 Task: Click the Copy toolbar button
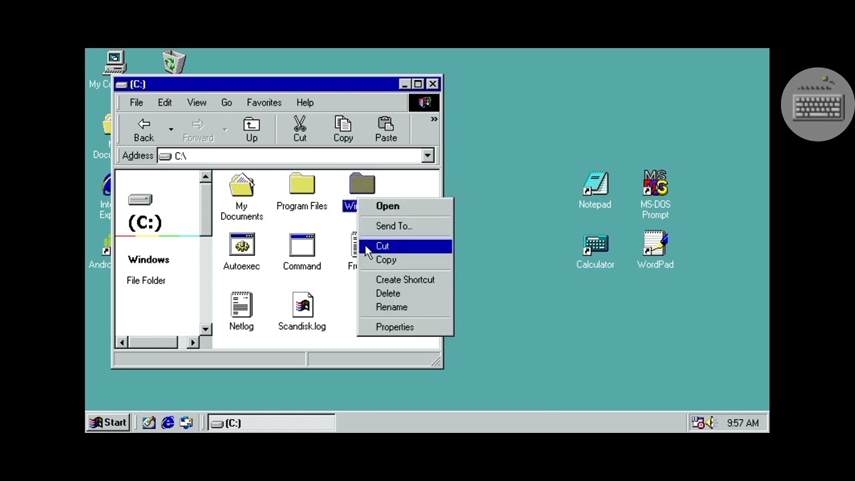(343, 129)
